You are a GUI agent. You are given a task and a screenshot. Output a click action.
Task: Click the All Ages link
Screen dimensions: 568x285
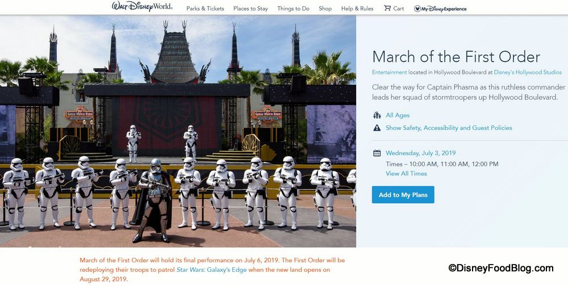[x=398, y=115]
